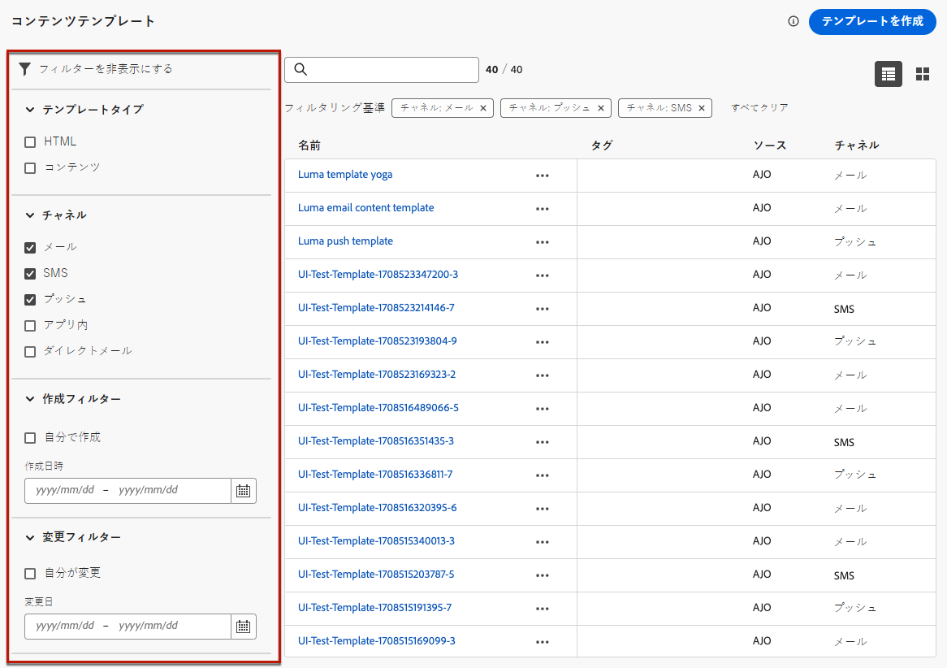This screenshot has width=947, height=668.
Task: Remove the チャネル: SMS filter chip
Action: 702,108
